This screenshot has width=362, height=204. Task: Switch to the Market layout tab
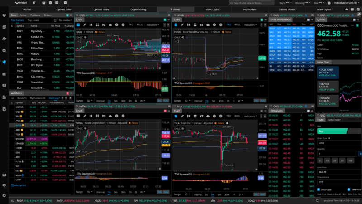tap(27, 10)
